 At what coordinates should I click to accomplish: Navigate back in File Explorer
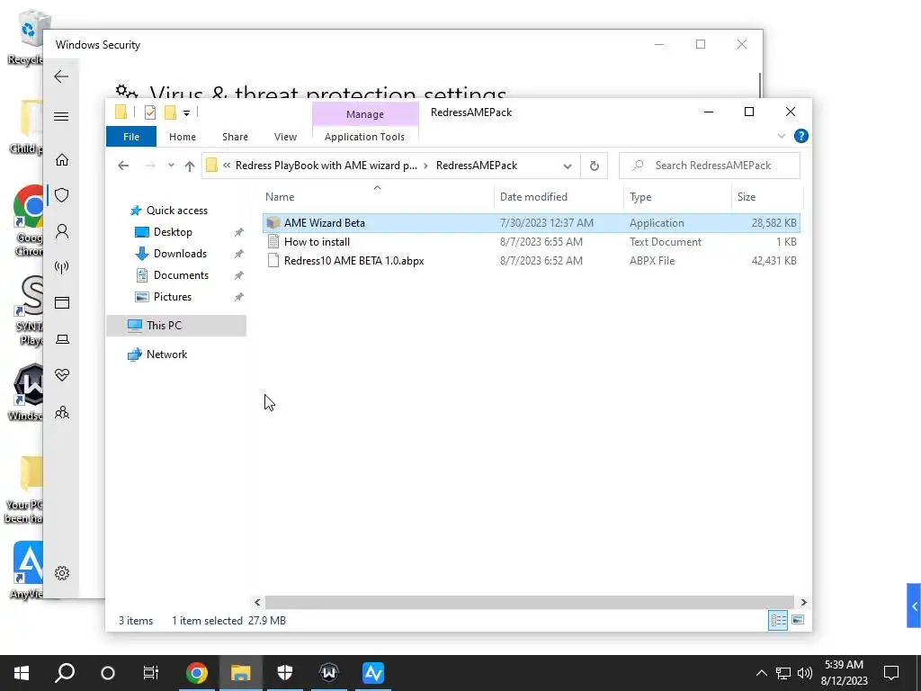(123, 166)
